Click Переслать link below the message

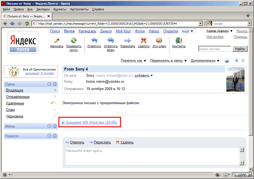click(102, 143)
